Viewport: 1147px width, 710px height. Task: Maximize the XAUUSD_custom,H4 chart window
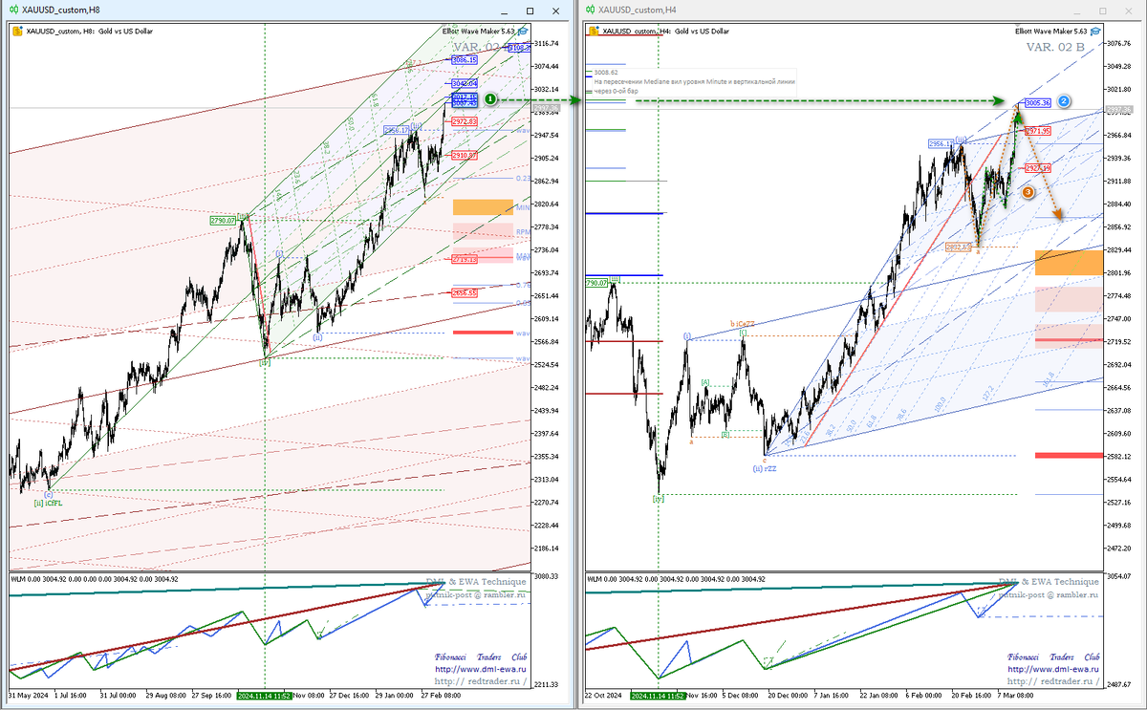click(x=1103, y=10)
